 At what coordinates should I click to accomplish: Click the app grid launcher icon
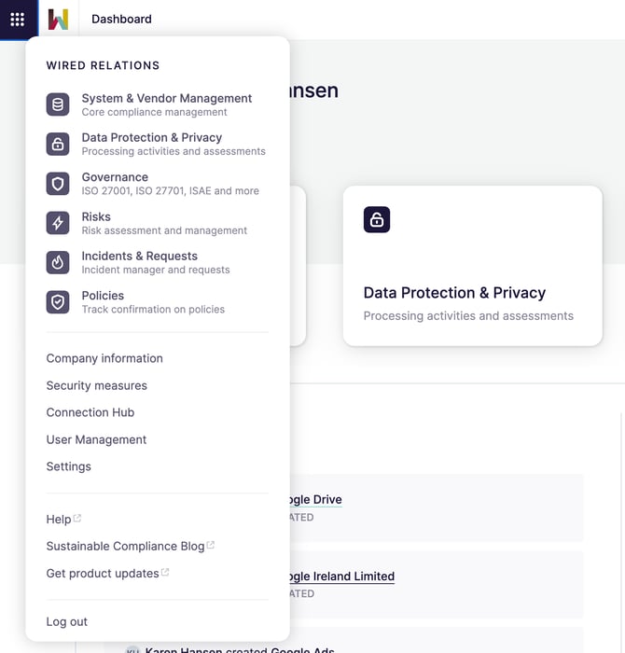click(x=17, y=19)
